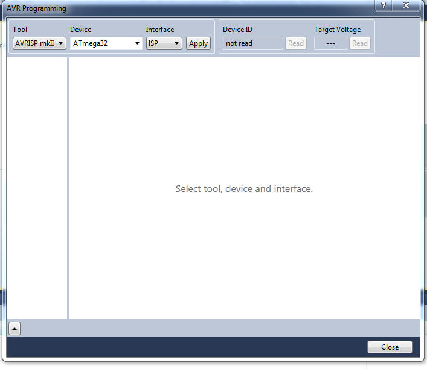This screenshot has height=369, width=427.
Task: Click the Device ID field showing 'not read'
Action: pyautogui.click(x=252, y=43)
